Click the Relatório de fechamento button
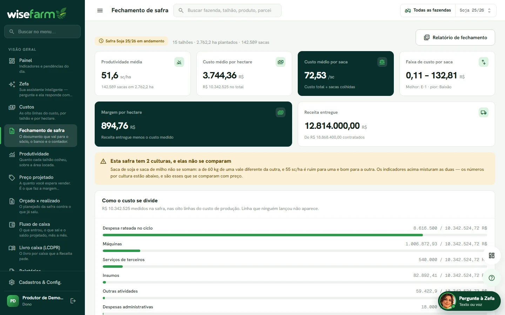Image resolution: width=505 pixels, height=315 pixels. tap(455, 37)
